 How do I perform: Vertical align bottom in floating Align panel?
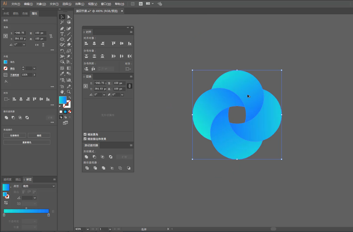[x=129, y=43]
